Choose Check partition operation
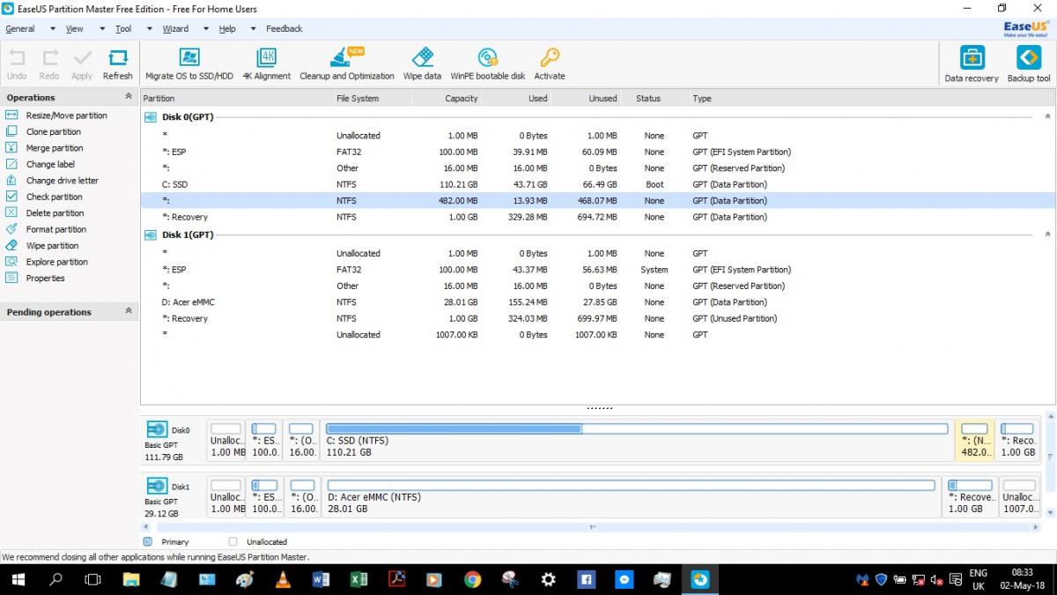The height and width of the screenshot is (595, 1057). pyautogui.click(x=54, y=197)
